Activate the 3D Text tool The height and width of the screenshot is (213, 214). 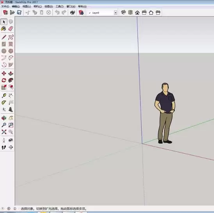(11, 110)
